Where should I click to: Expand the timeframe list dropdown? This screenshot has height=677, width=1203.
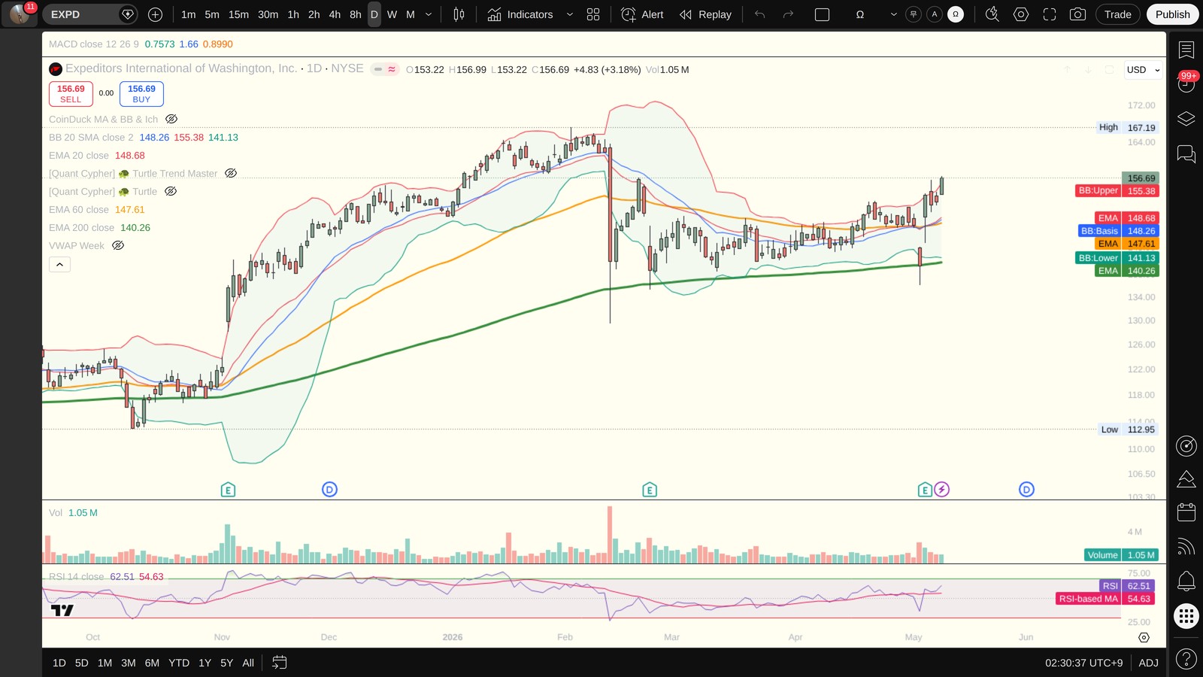tap(429, 14)
